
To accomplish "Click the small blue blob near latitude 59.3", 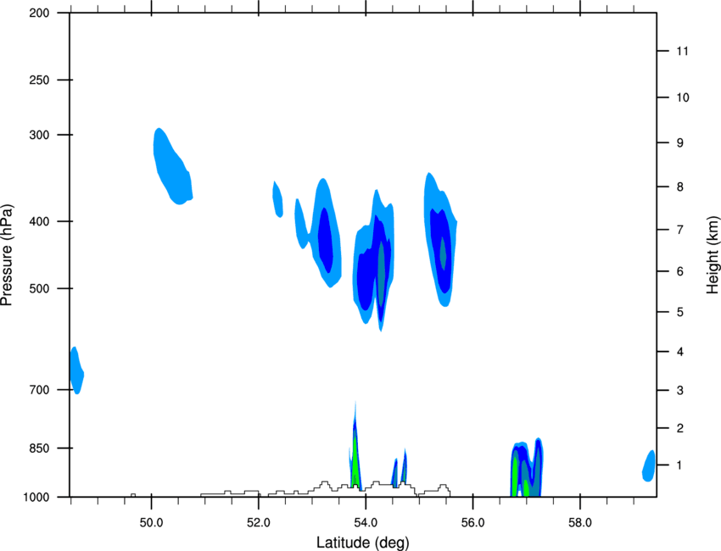I will point(648,466).
